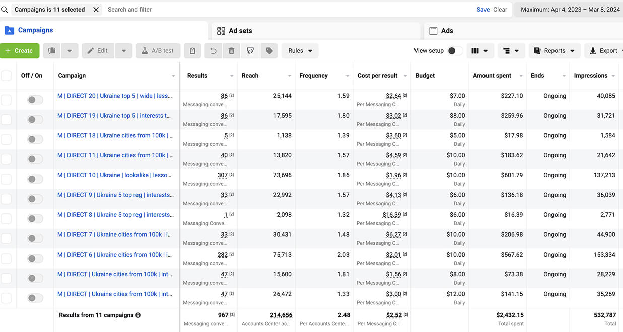Open the Breakdown dropdown
The height and width of the screenshot is (332, 623).
(511, 51)
